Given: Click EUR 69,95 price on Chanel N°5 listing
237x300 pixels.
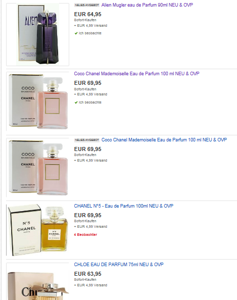Looking at the screenshot, I should coord(88,216).
